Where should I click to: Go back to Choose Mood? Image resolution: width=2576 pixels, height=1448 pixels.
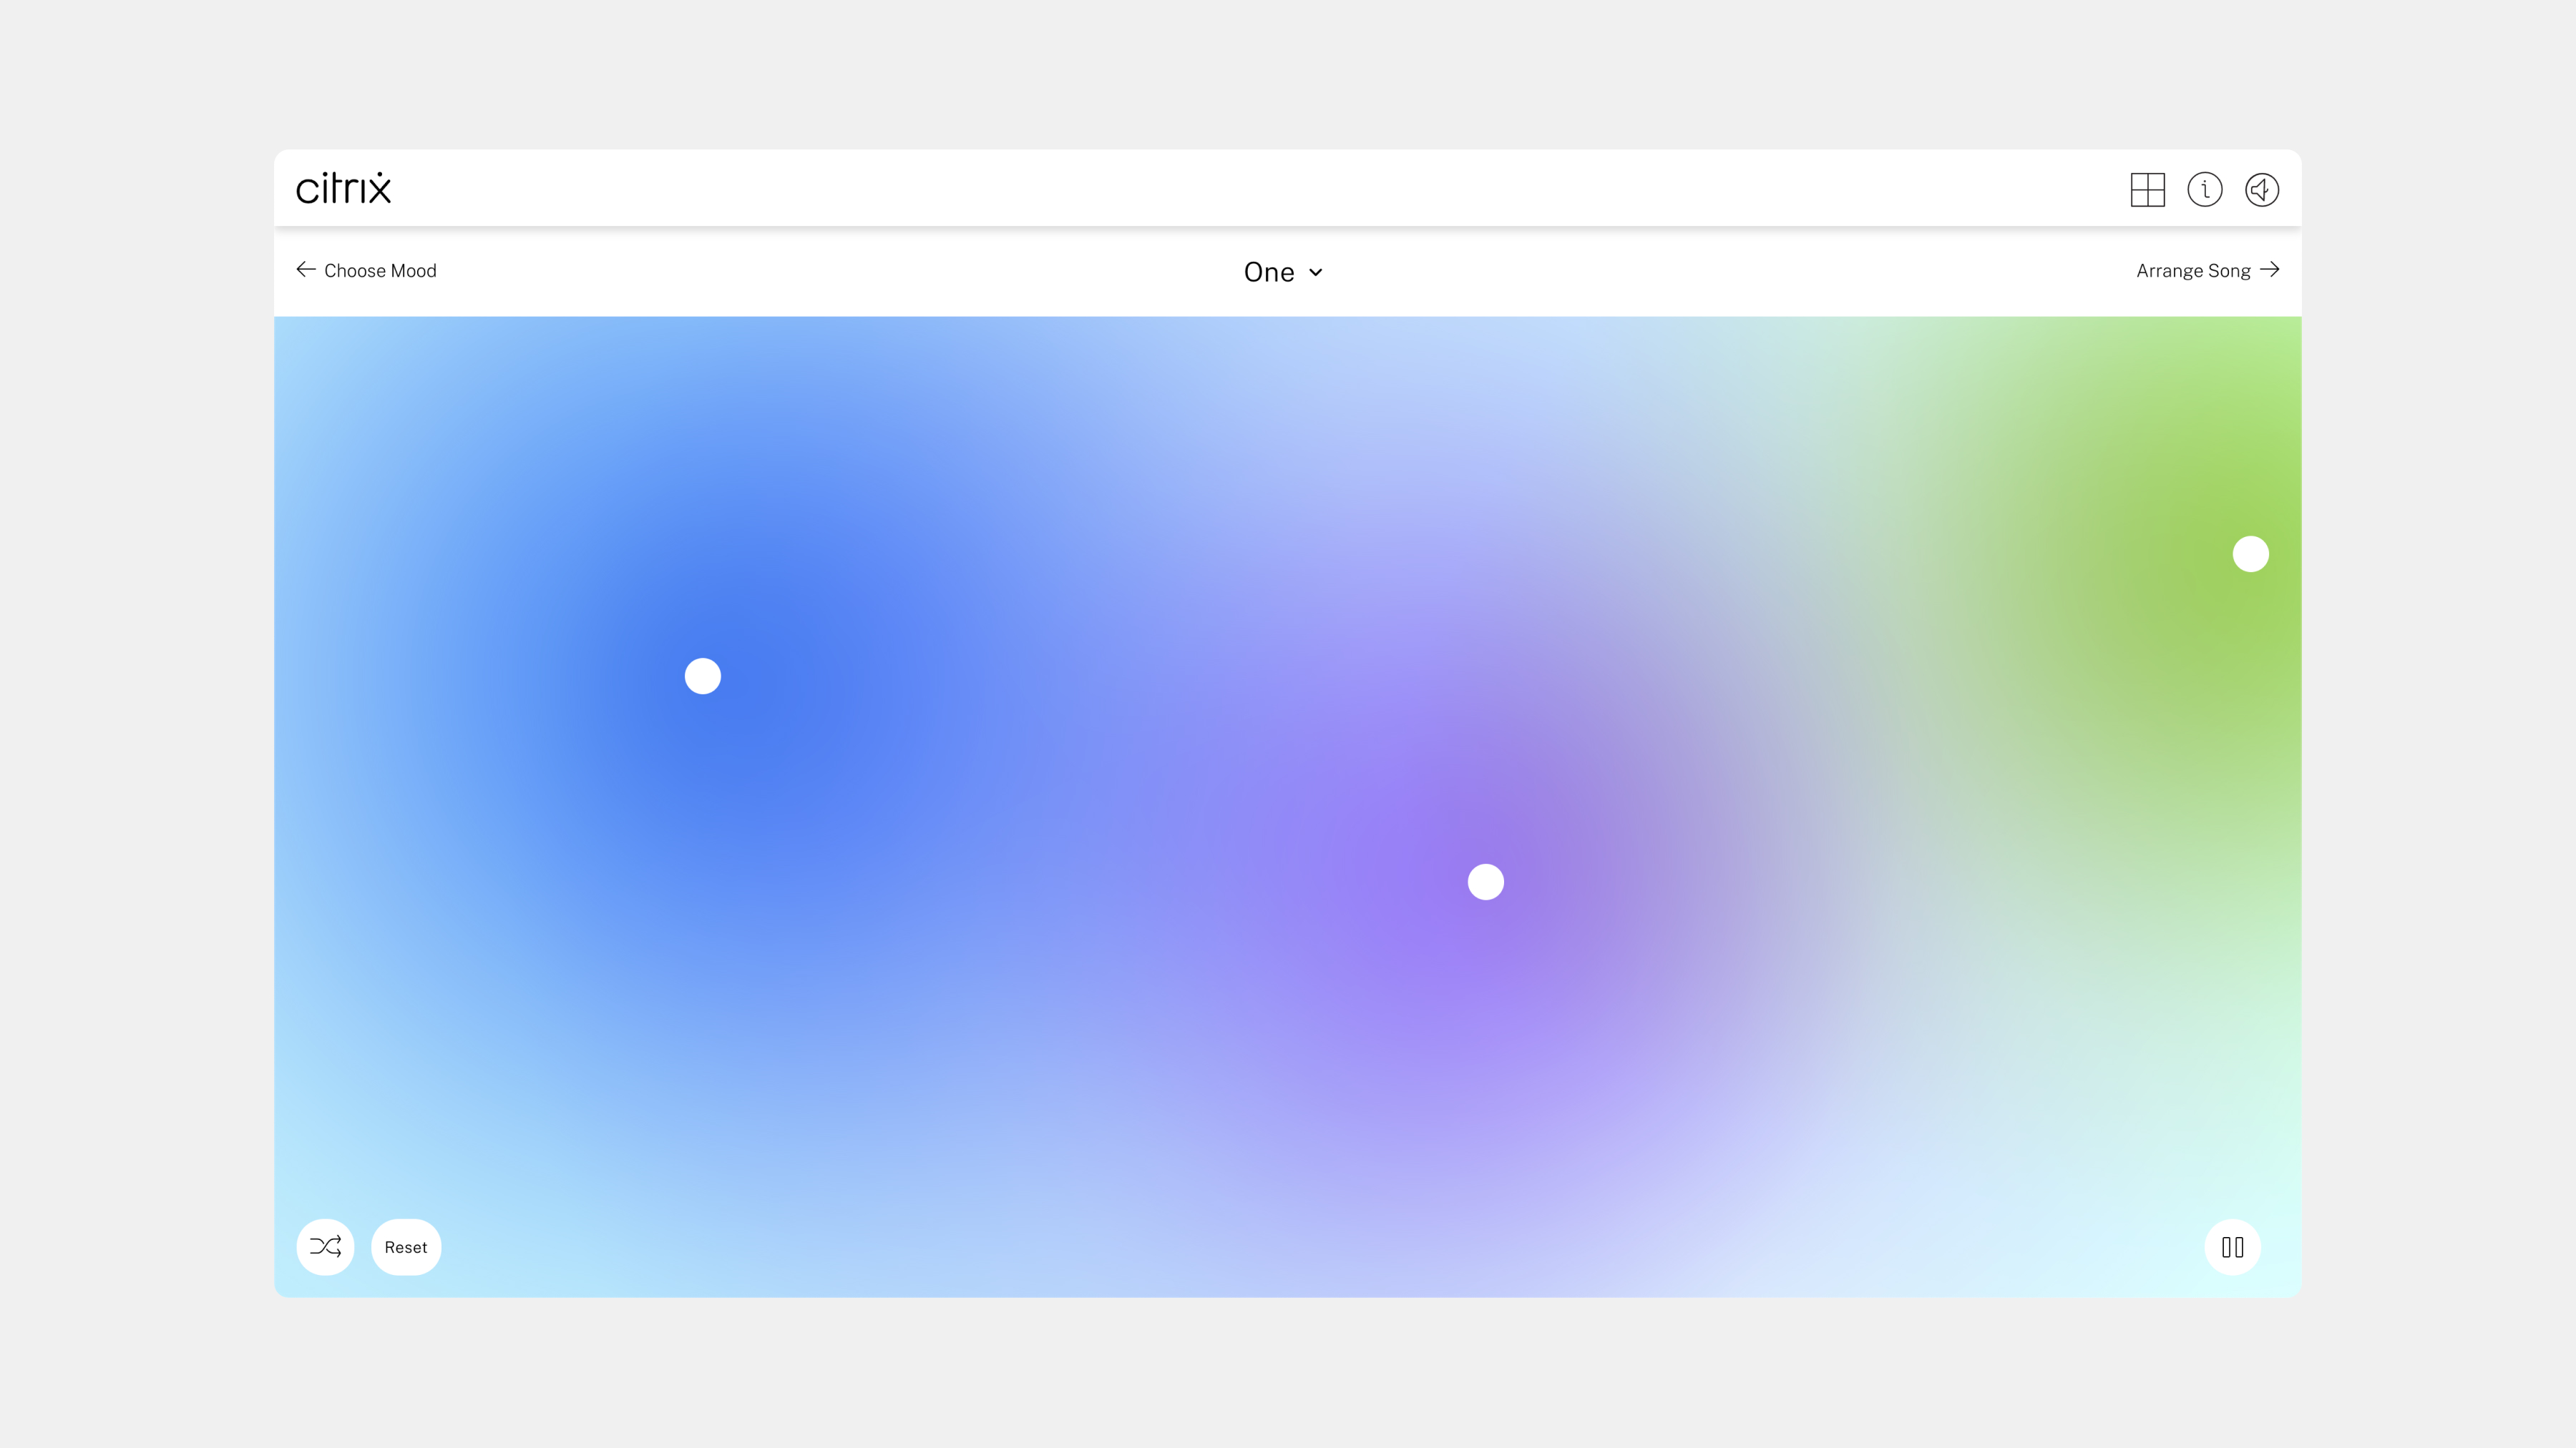[380, 271]
